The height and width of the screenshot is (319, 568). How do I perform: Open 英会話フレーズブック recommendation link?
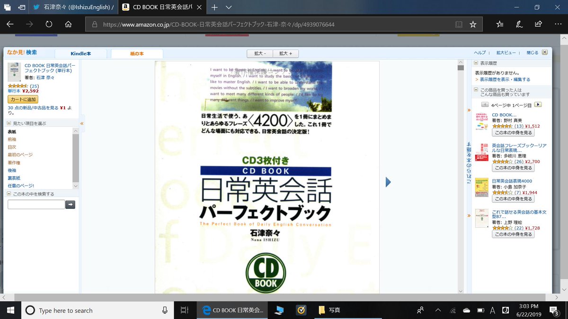[518, 147]
